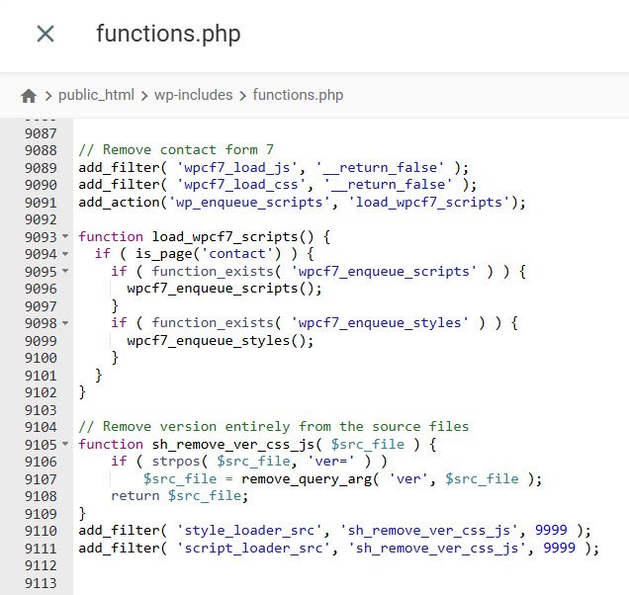Collapse code fold at line 9093
The width and height of the screenshot is (629, 595).
point(65,236)
